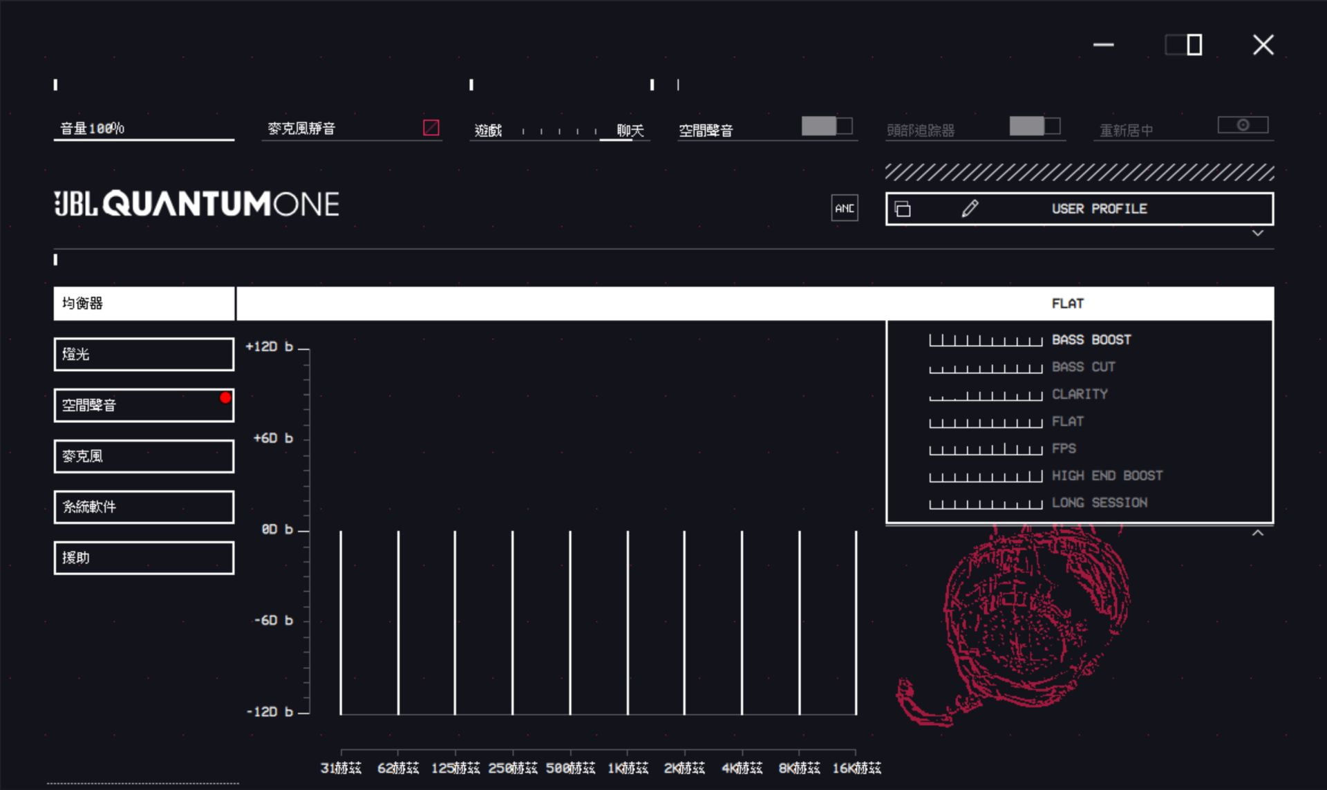Choose FPS preset
Viewport: 1327px width, 790px height.
1064,449
